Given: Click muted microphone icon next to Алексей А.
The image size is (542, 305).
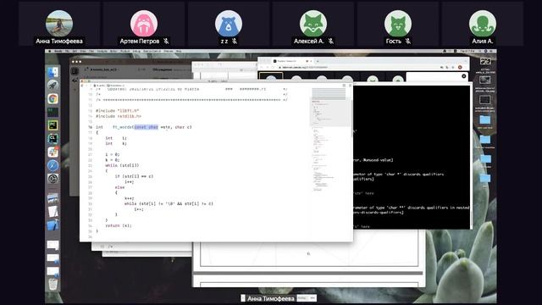Looking at the screenshot, I should tap(331, 41).
